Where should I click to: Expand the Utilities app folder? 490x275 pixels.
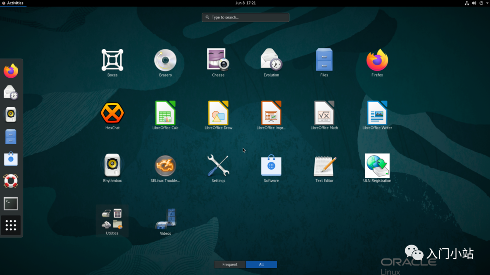pos(112,219)
